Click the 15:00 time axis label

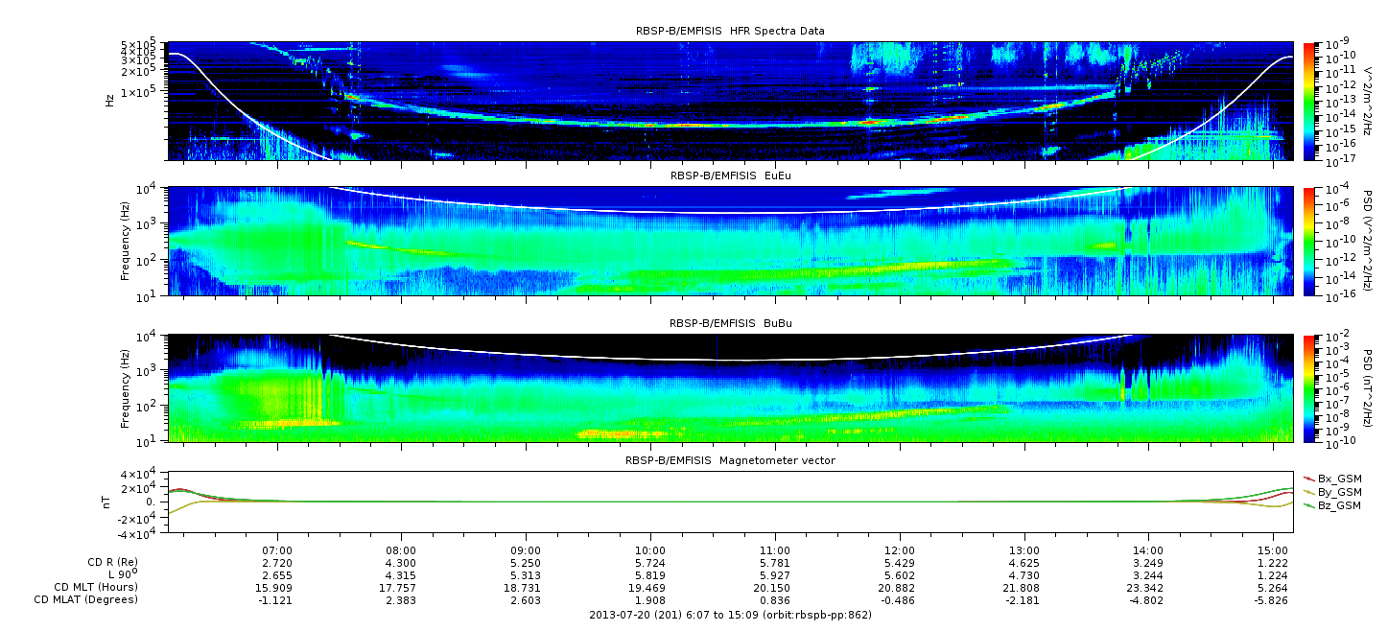(1273, 551)
